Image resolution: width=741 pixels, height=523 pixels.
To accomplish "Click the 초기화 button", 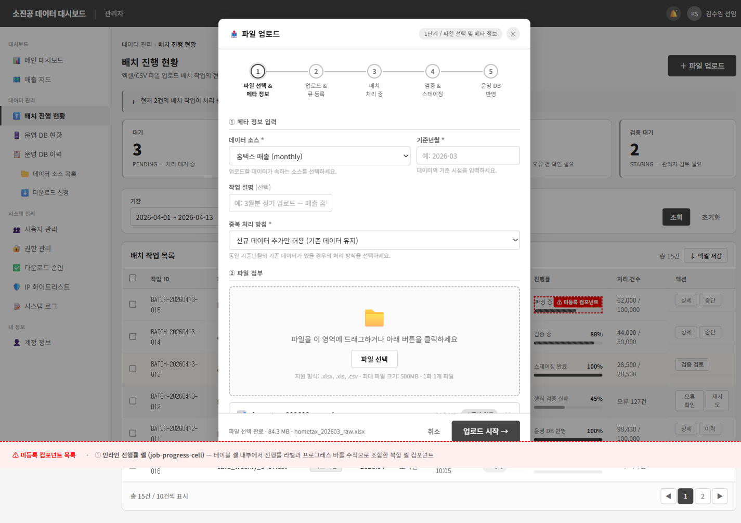I will pos(711,217).
